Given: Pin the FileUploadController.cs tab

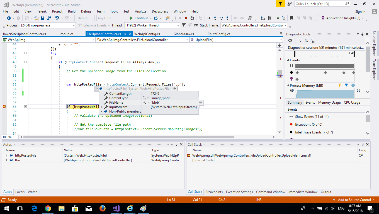Looking at the screenshot, I should tap(125, 34).
